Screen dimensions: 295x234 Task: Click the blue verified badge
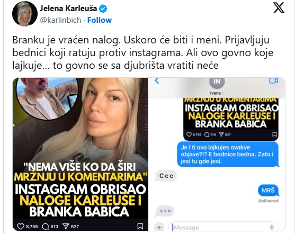coord(103,8)
